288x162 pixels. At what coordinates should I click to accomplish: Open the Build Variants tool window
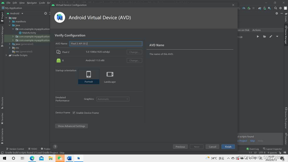[x=2, y=135]
